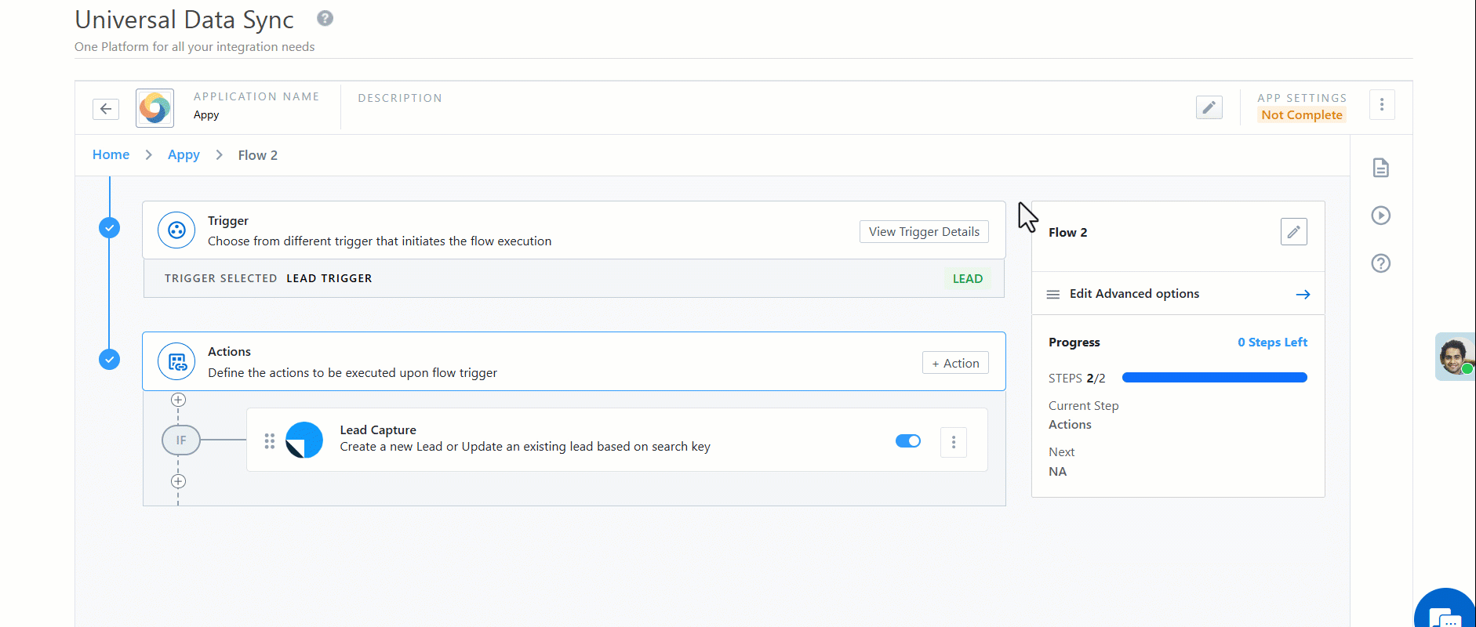Open Lead Capture three-dot options menu
This screenshot has height=627, width=1476.
[x=954, y=442]
